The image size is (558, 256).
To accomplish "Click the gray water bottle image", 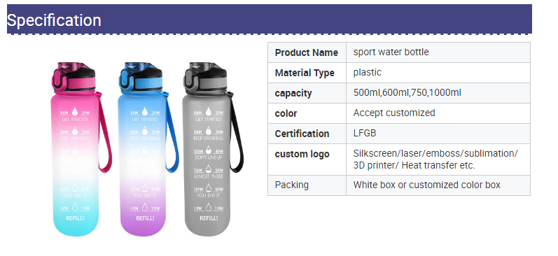I will tap(214, 149).
